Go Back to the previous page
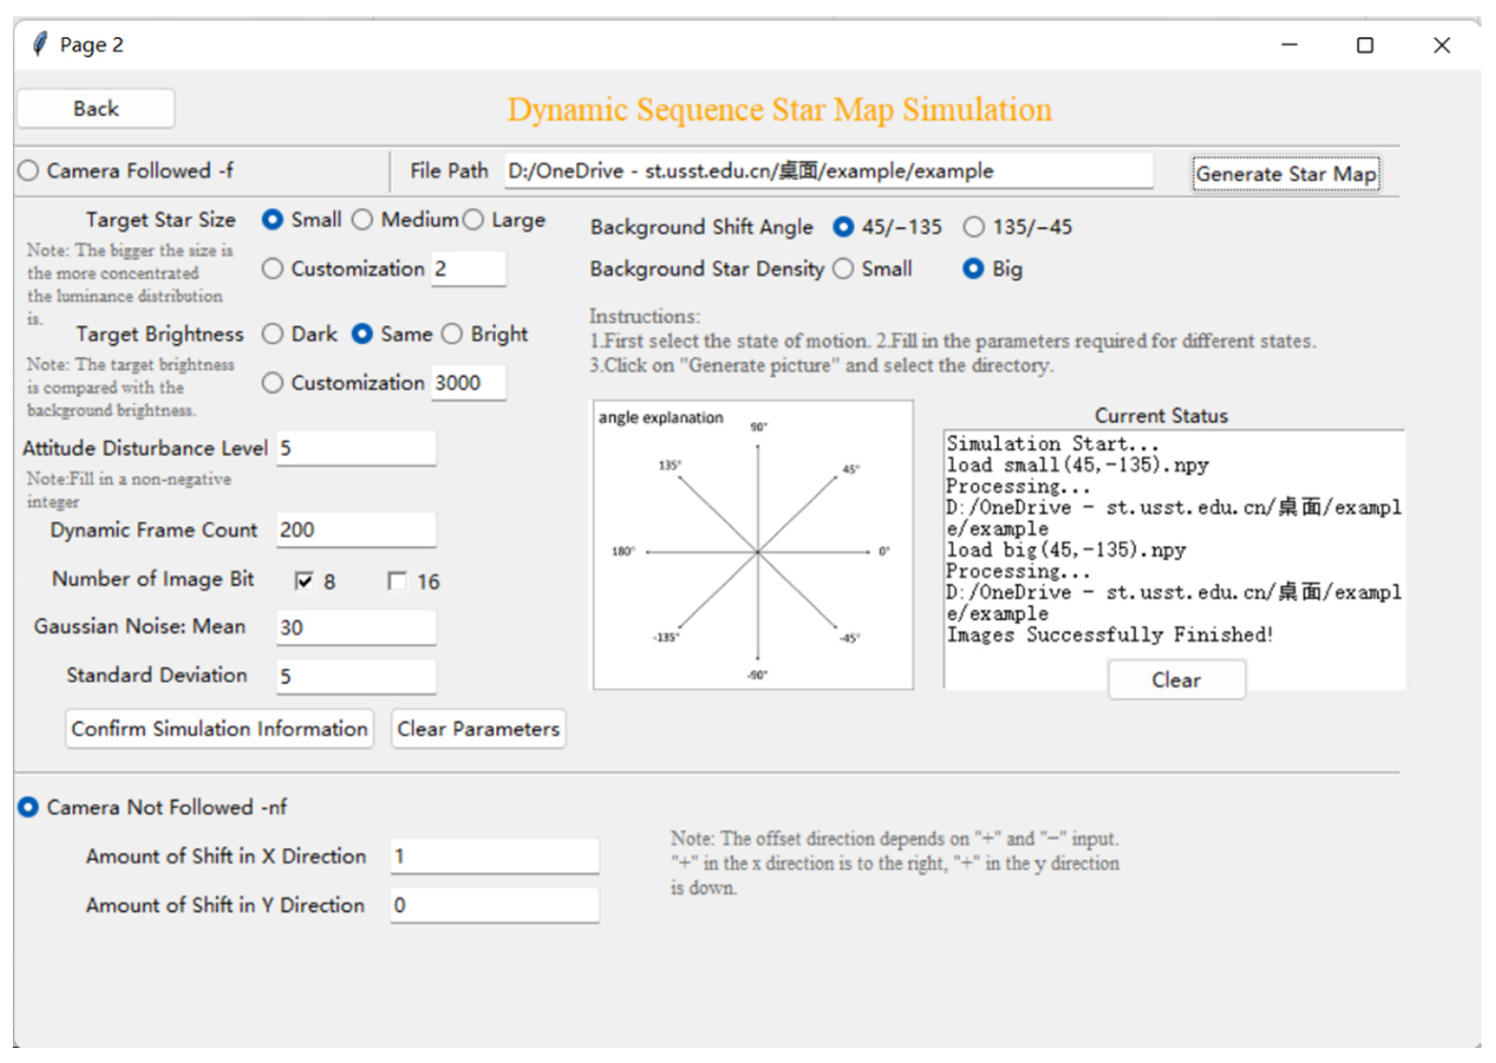Viewport: 1496px width, 1063px height. tap(95, 108)
